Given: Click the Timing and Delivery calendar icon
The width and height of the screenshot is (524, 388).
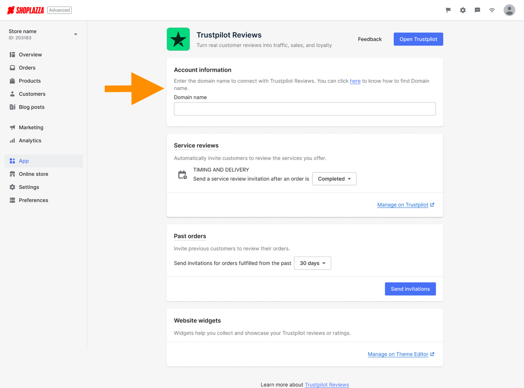Looking at the screenshot, I should point(183,175).
